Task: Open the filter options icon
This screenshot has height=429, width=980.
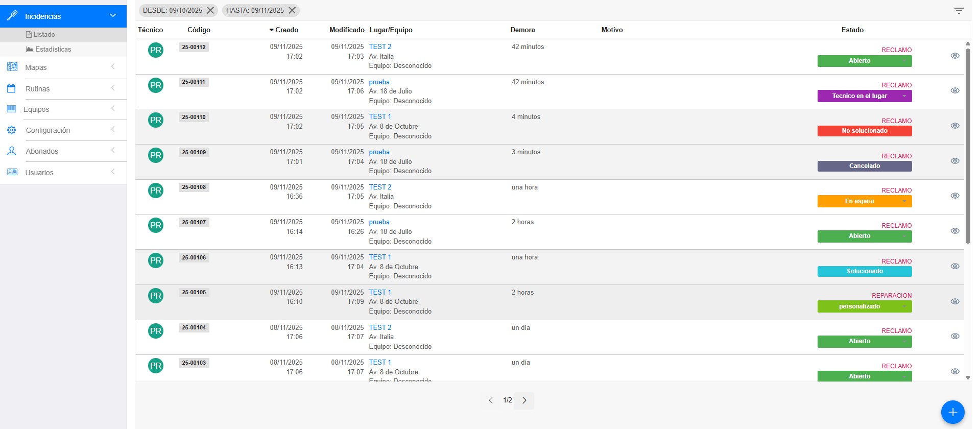Action: 959,10
